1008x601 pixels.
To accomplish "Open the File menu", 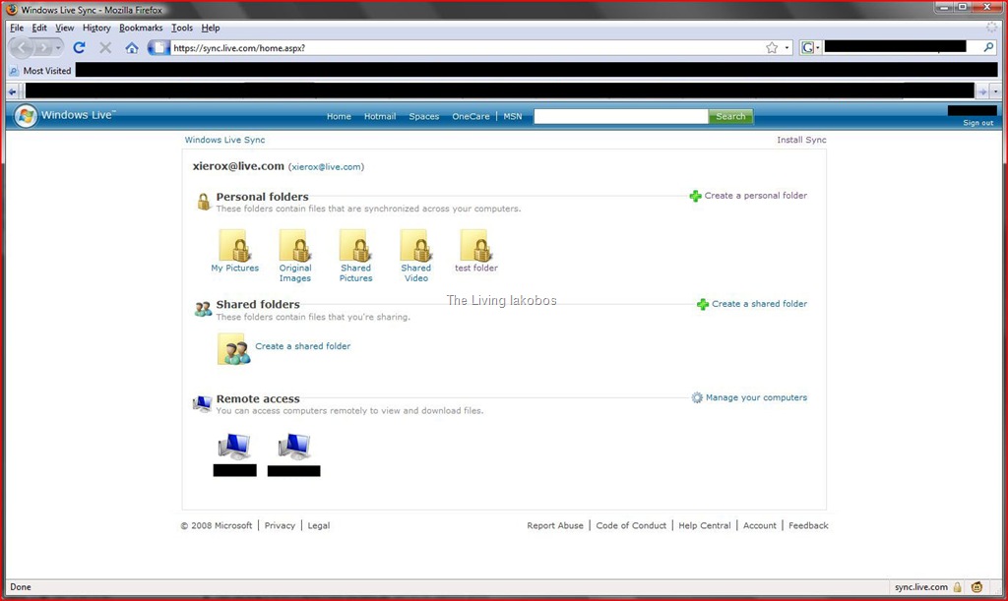I will coord(17,28).
